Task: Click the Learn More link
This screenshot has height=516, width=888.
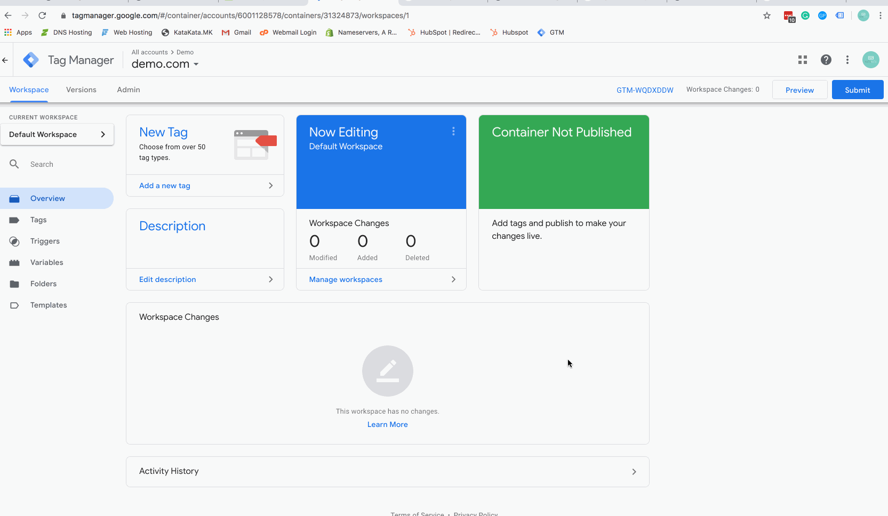Action: tap(387, 424)
